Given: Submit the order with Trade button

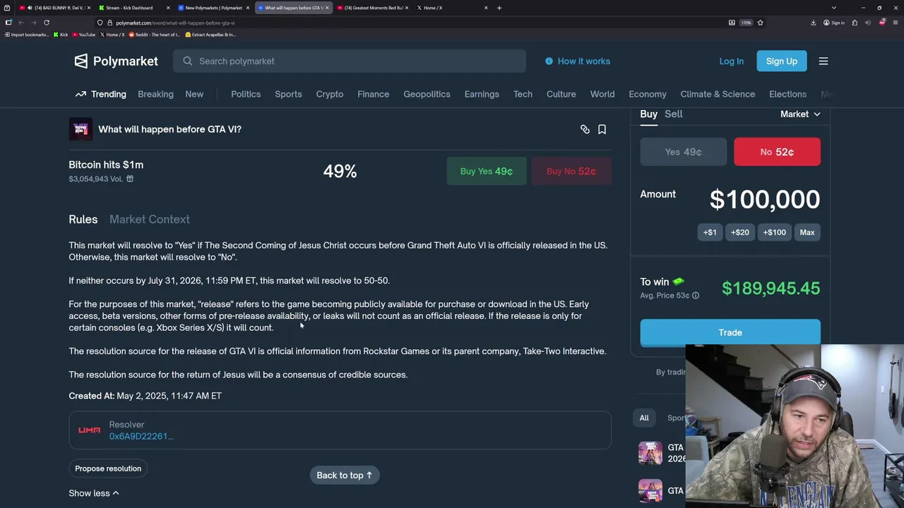Looking at the screenshot, I should [x=730, y=332].
